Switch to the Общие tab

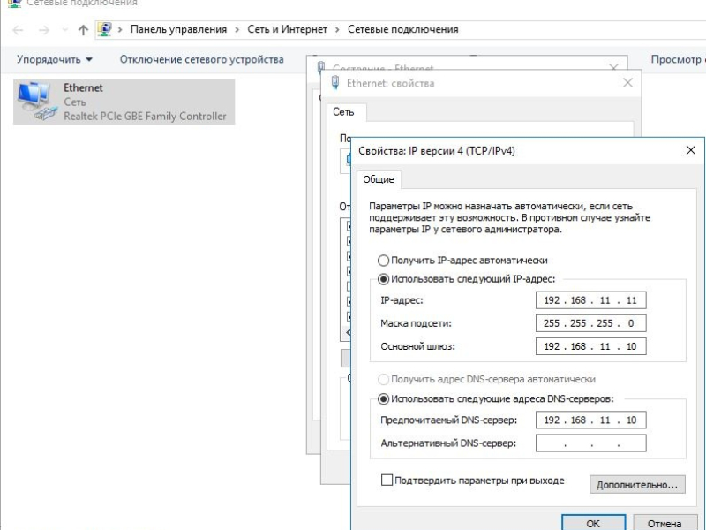coord(379,179)
